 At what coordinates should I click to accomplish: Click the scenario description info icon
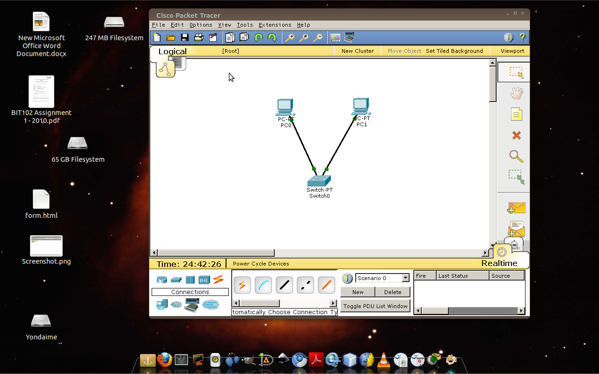click(347, 279)
